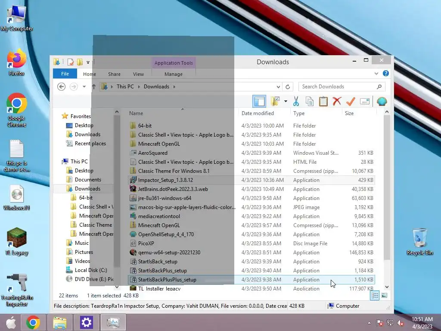Screen dimensions: 441x331
Task: Select the AeroSquared file
Action: pyautogui.click(x=153, y=153)
